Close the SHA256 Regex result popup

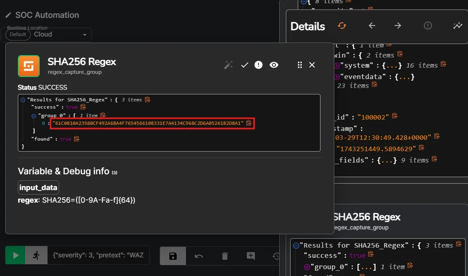(312, 65)
